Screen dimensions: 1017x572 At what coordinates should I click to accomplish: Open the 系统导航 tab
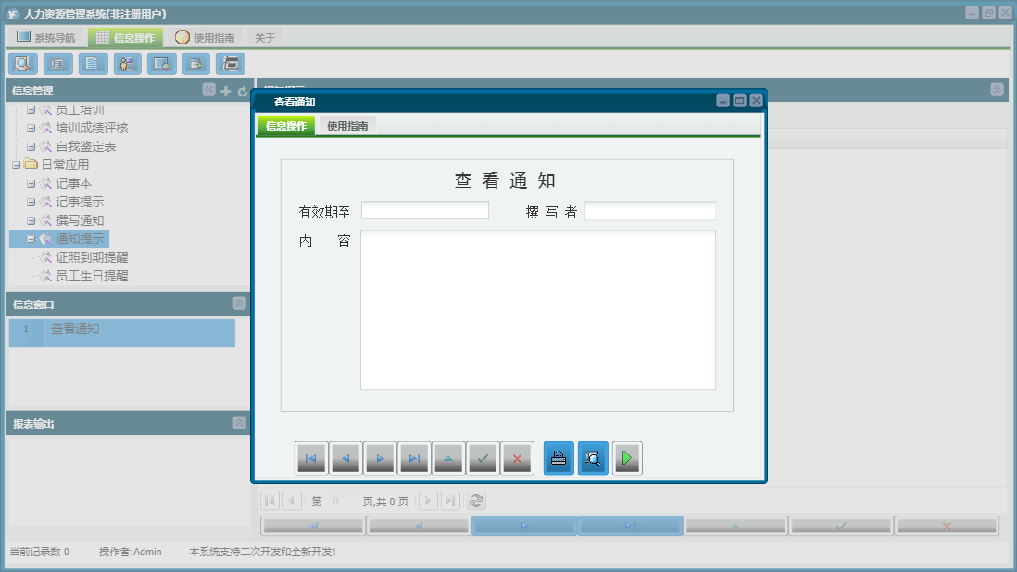click(x=45, y=38)
